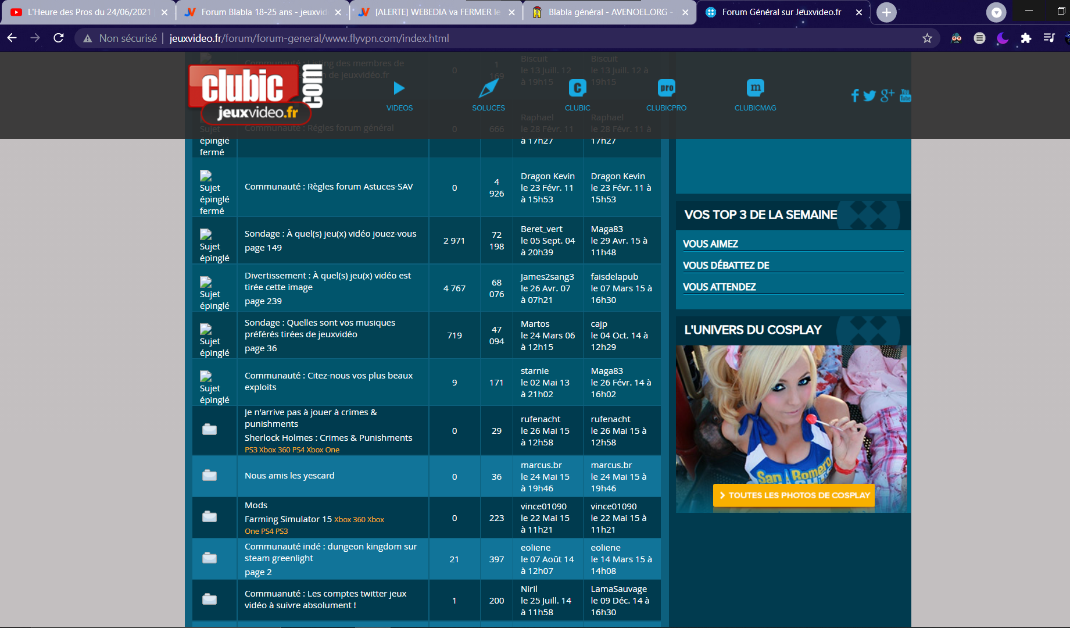Open the Soluces rocket icon
This screenshot has width=1070, height=628.
pos(488,88)
